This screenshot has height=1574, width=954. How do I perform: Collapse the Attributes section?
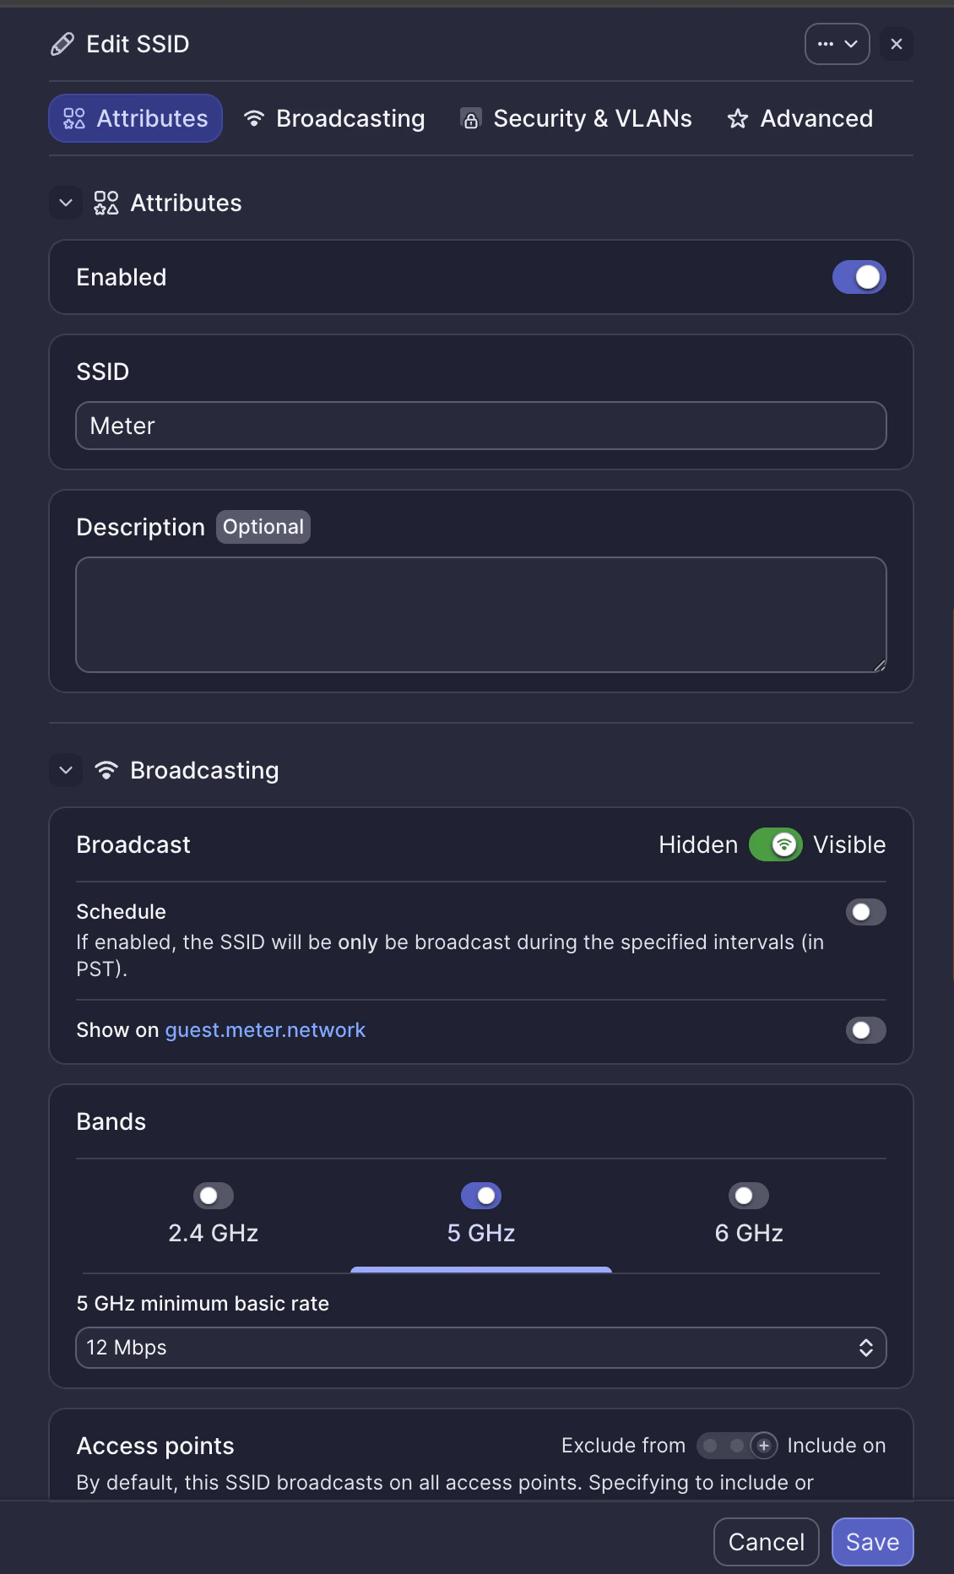66,203
